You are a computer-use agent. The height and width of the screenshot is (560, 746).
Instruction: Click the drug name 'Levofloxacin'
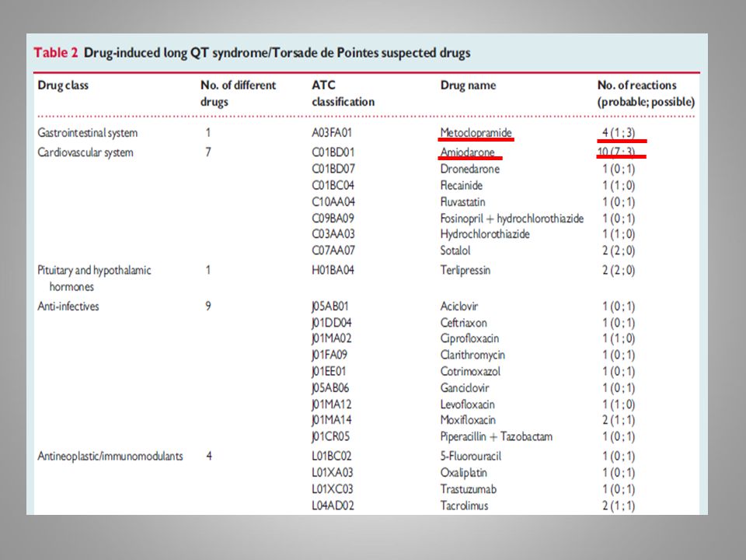pos(467,404)
